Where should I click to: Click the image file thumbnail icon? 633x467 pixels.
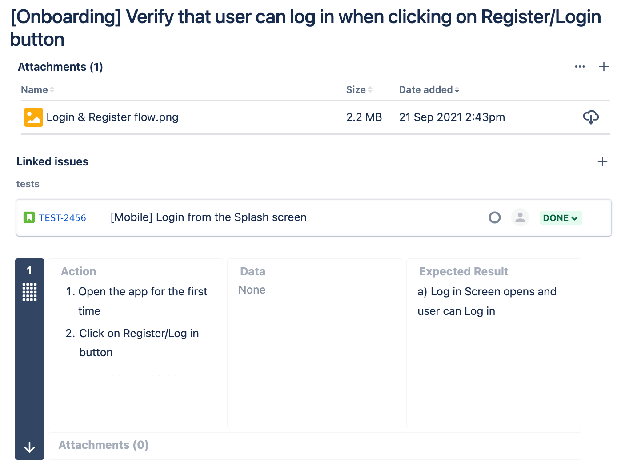tap(33, 117)
